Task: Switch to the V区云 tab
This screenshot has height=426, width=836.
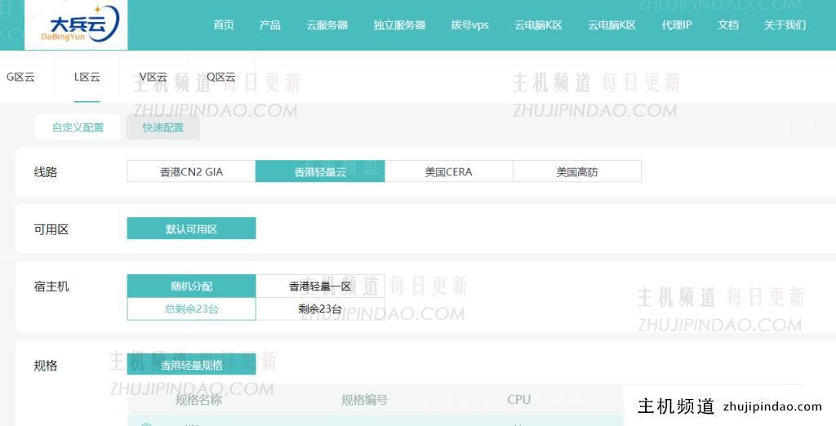Action: coord(153,78)
